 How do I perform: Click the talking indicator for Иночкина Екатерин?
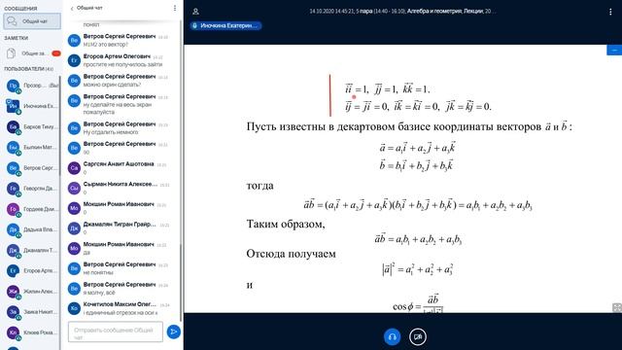click(x=225, y=26)
